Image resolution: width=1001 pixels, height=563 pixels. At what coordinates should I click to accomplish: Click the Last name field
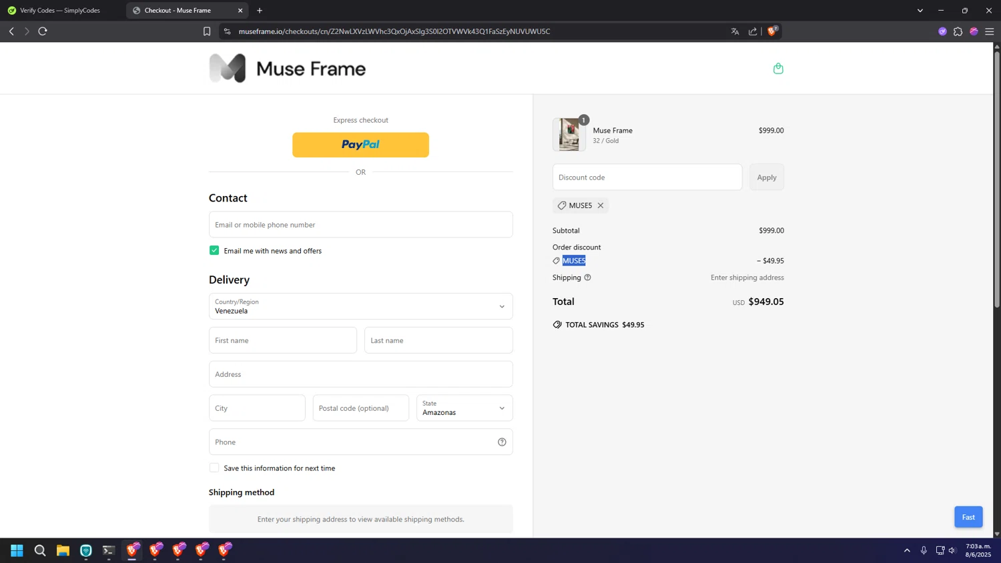438,340
